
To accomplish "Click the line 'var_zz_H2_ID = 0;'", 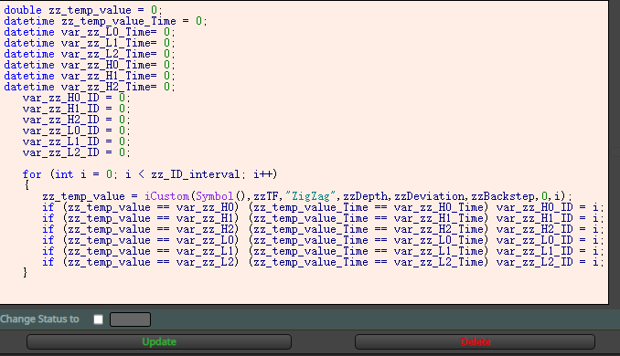I will click(76, 120).
